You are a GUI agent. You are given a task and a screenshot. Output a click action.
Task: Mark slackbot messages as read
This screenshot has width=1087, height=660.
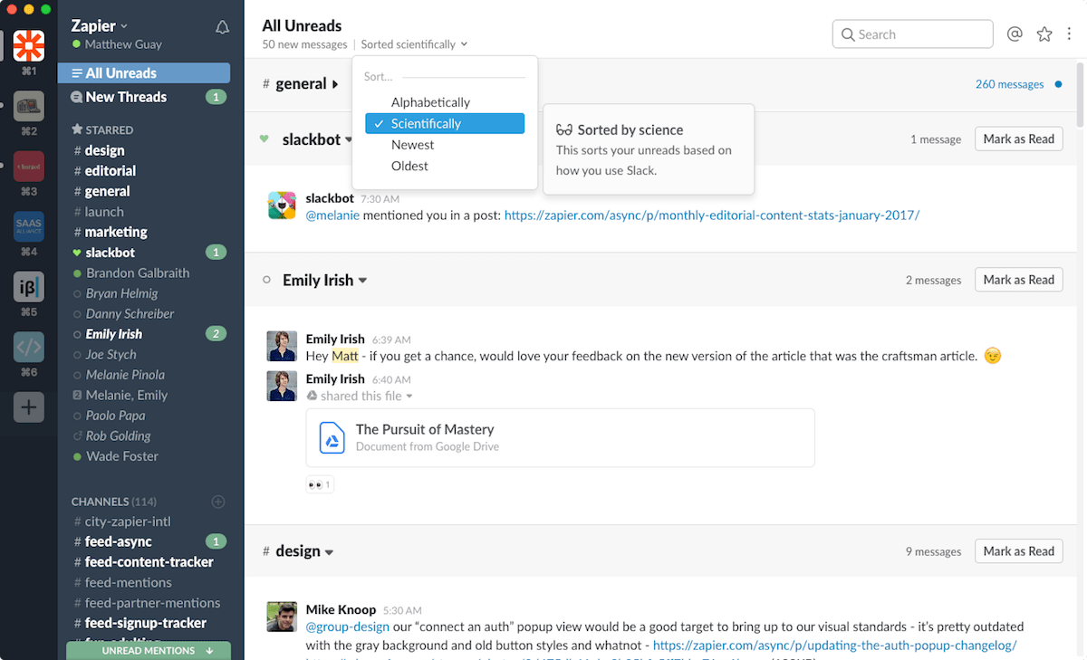pos(1018,139)
